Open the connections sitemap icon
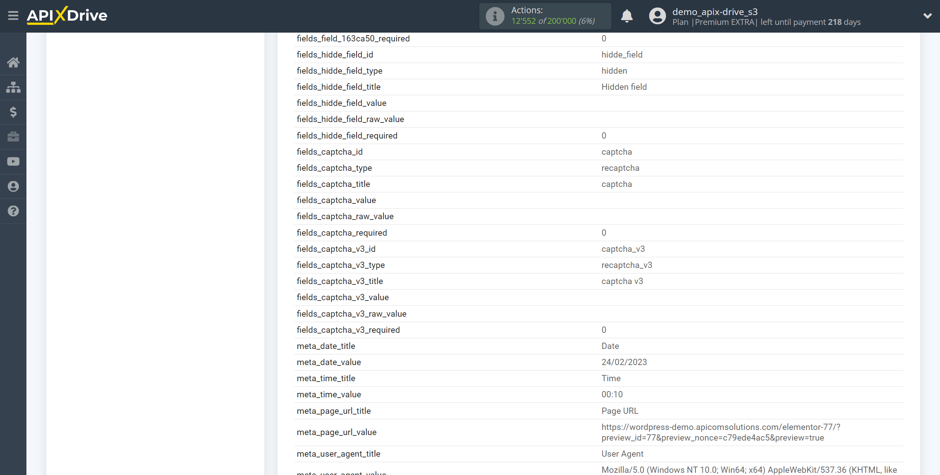 (x=13, y=87)
